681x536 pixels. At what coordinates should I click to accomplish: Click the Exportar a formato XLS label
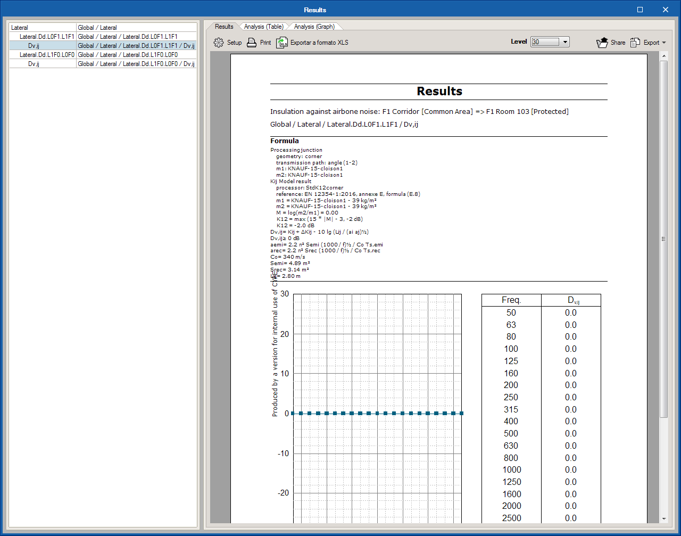(319, 43)
